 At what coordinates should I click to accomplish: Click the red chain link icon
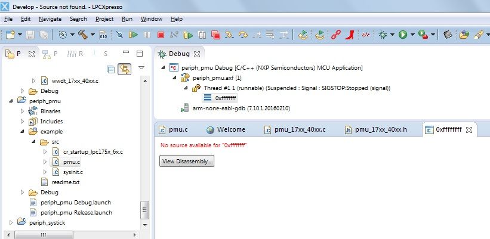coord(335,35)
